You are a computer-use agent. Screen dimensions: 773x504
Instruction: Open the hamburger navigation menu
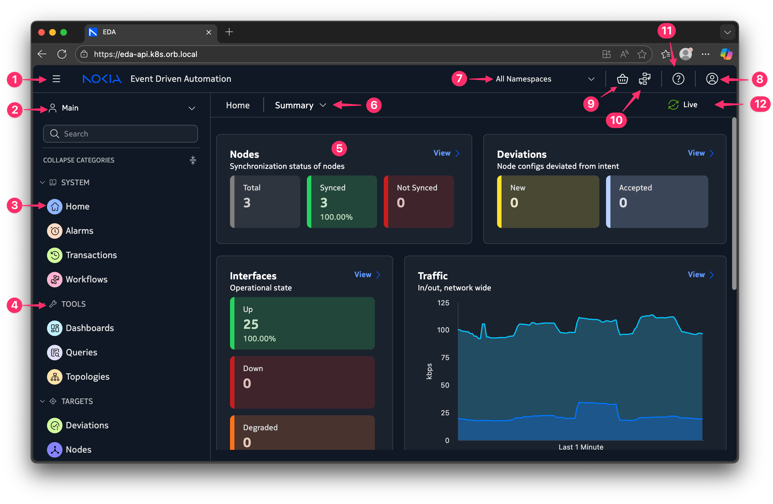[56, 79]
